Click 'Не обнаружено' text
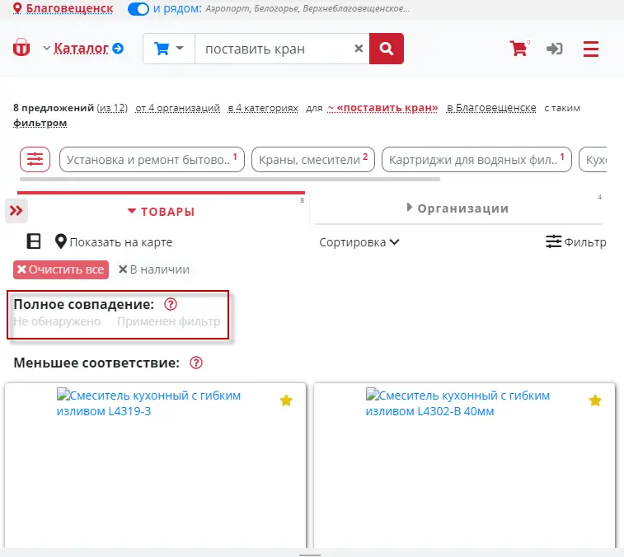Viewport: 624px width, 557px height. pos(57,321)
